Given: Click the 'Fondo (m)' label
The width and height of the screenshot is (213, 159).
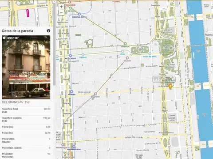Looking at the screenshot, I should point(8,133).
